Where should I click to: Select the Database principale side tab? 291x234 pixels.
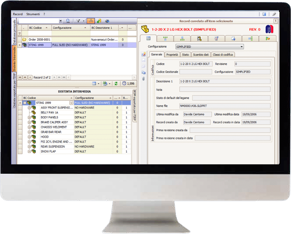click(x=15, y=32)
